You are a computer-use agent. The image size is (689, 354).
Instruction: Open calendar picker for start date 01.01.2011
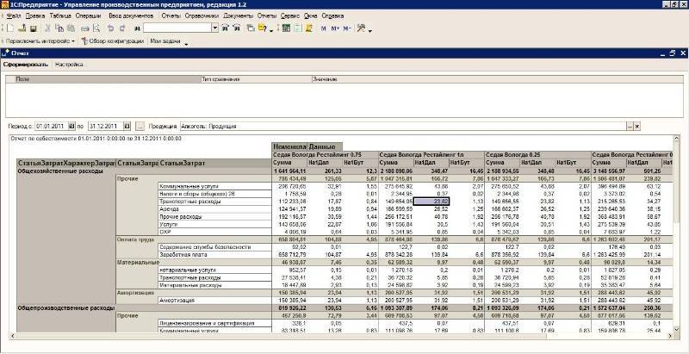coord(71,126)
